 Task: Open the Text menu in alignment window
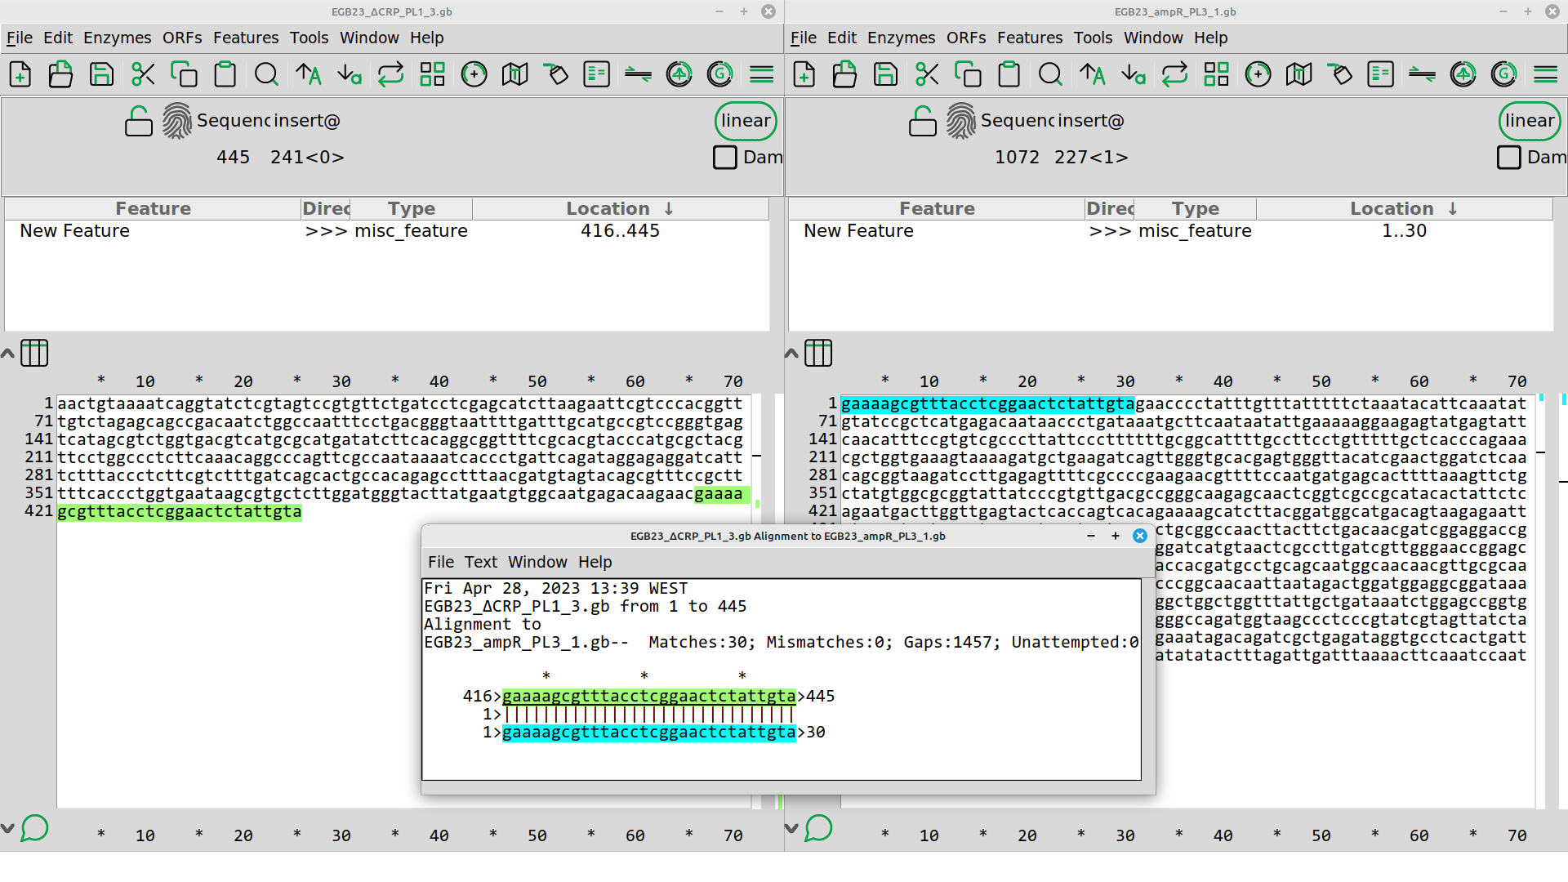(x=480, y=562)
